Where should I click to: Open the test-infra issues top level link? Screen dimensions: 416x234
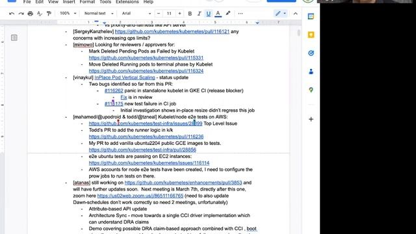146,123
